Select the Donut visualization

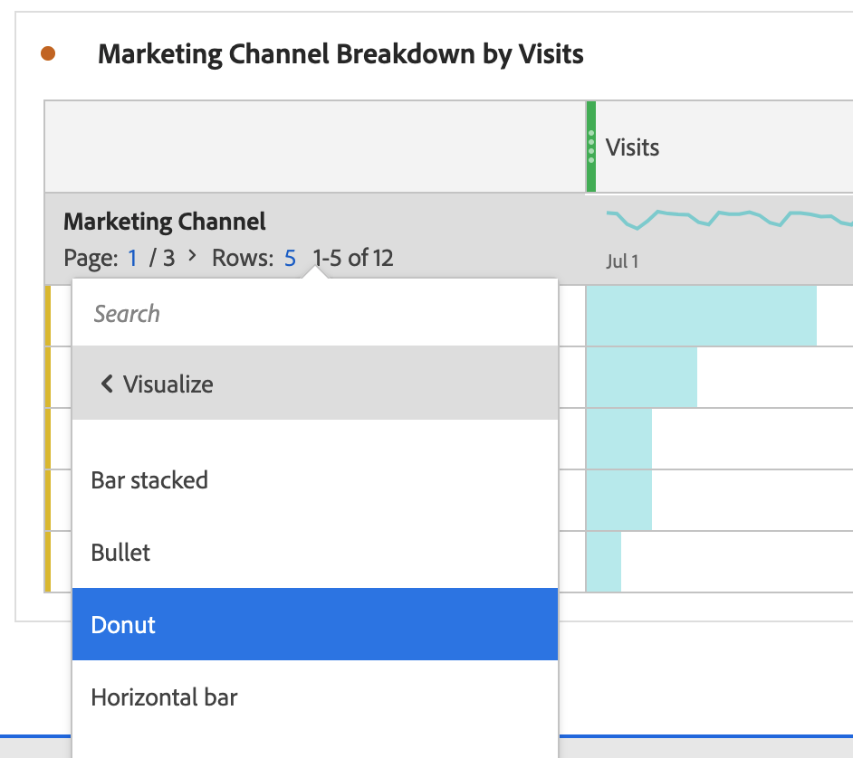122,624
